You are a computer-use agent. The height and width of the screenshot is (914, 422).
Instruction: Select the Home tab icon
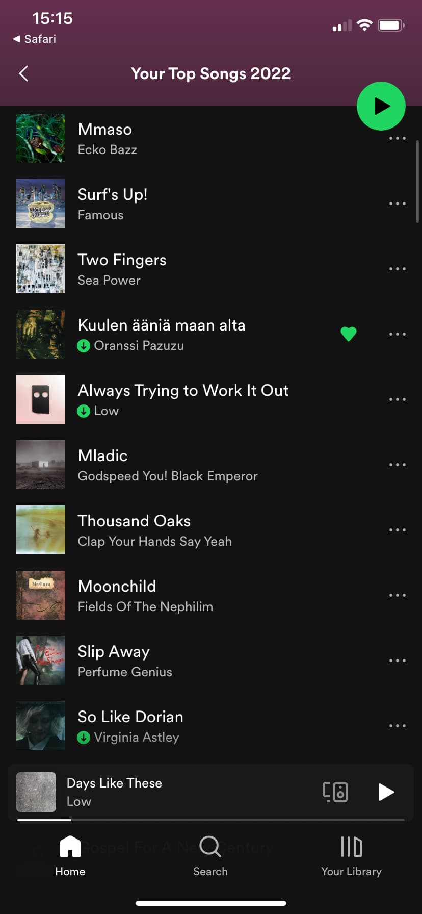pyautogui.click(x=70, y=846)
